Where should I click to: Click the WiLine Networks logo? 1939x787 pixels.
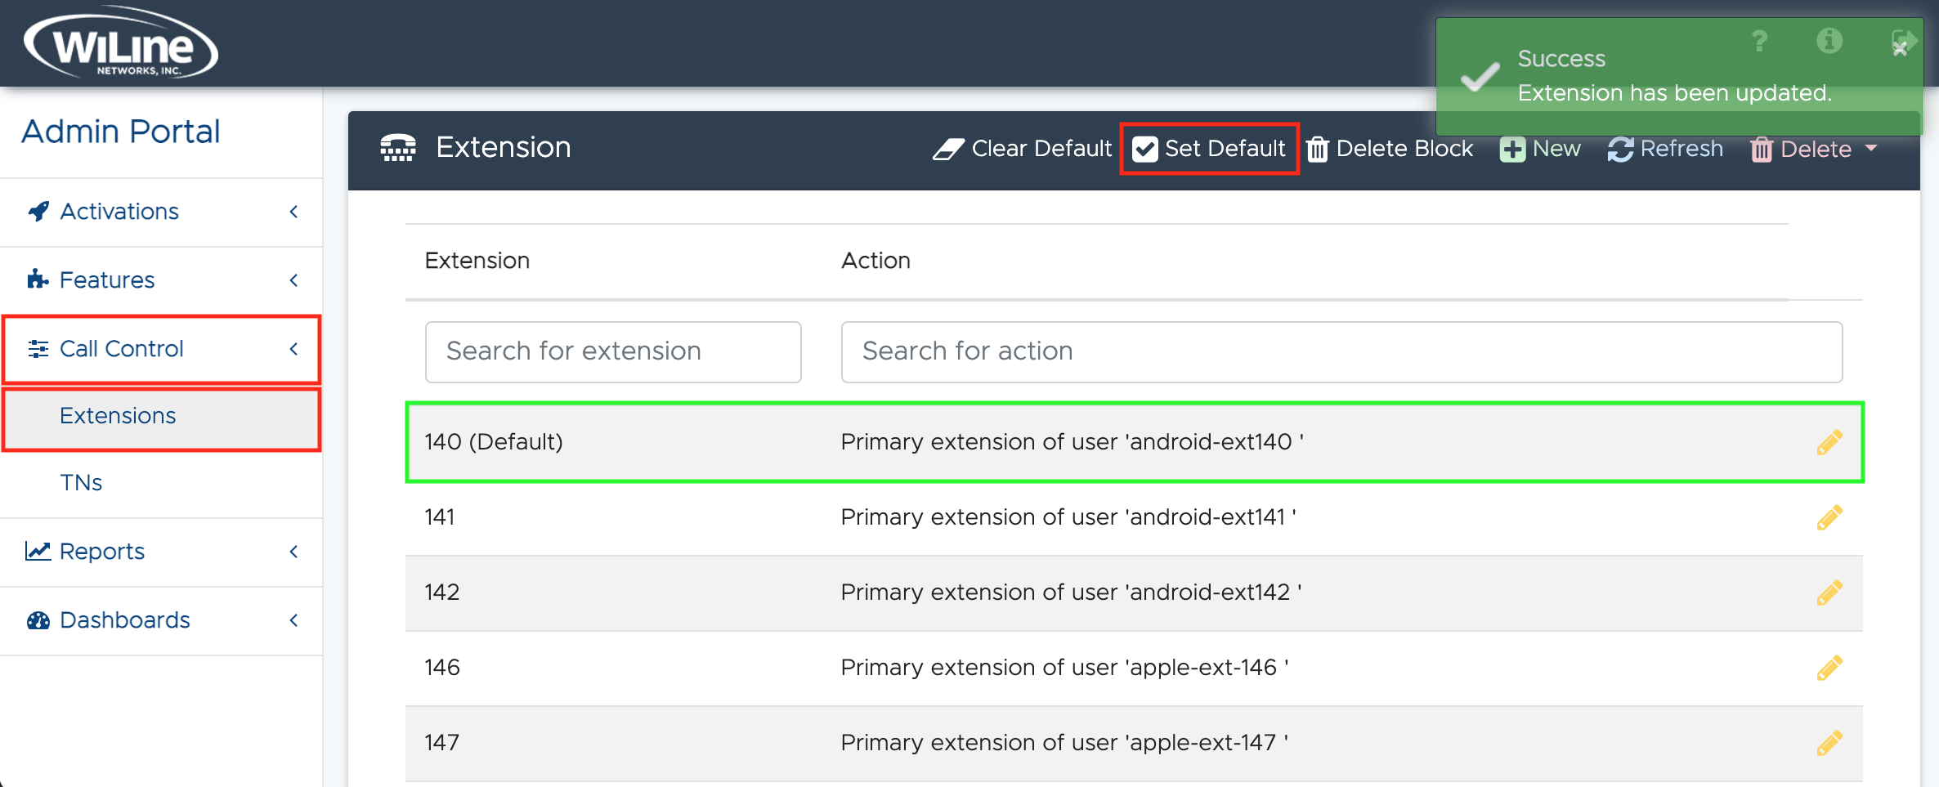121,43
